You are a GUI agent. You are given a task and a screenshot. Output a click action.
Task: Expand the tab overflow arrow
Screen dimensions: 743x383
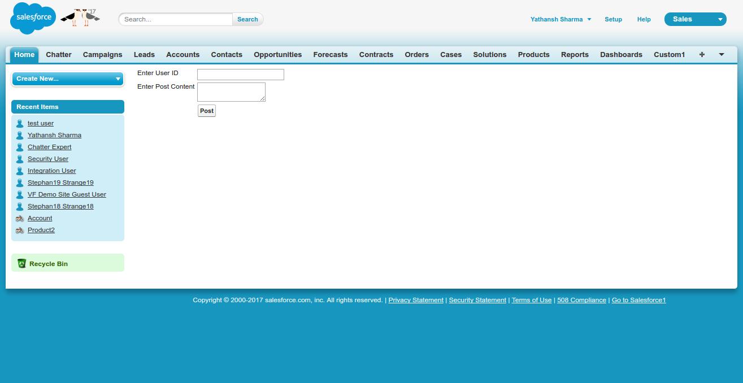(722, 54)
